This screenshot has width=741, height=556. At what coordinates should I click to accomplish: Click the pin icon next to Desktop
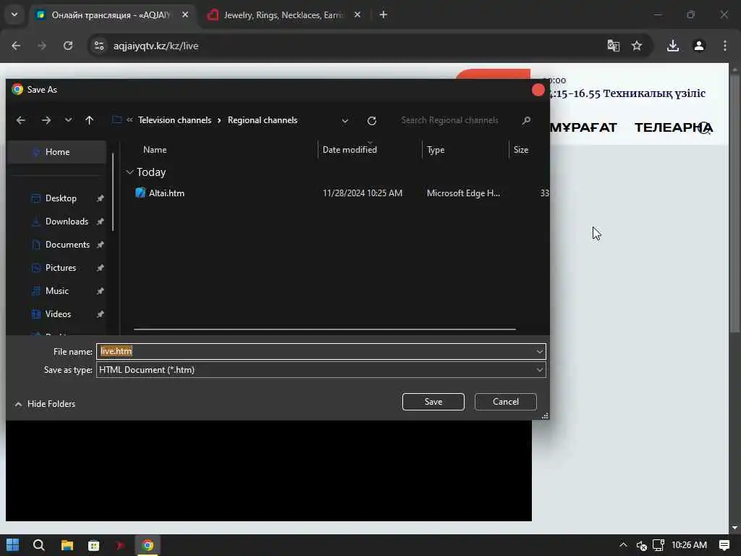pyautogui.click(x=100, y=198)
